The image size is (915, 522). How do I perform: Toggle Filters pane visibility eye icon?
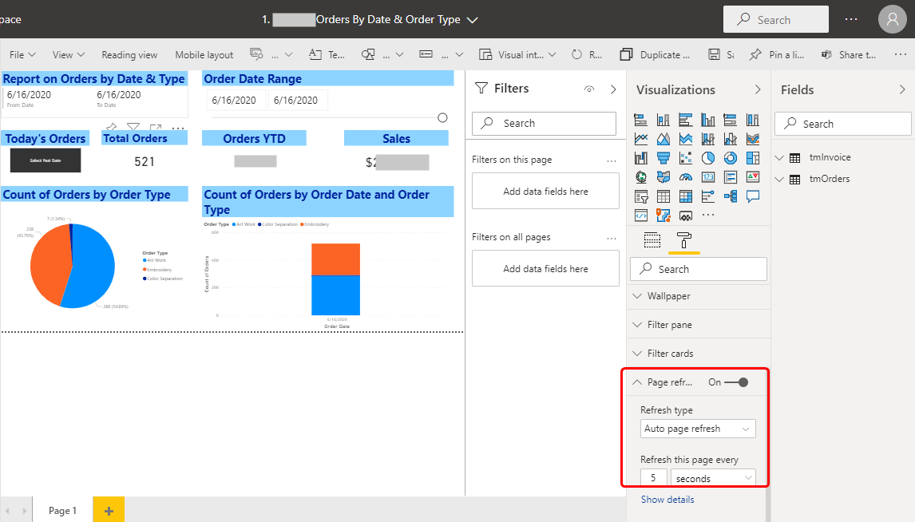pos(589,89)
